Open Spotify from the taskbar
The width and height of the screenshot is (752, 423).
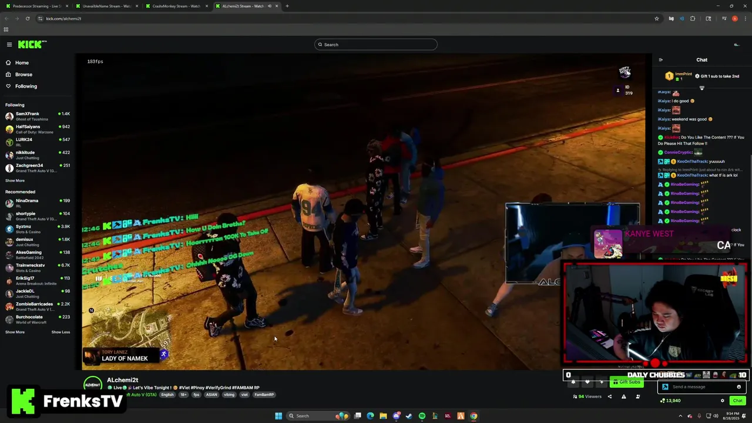[422, 416]
